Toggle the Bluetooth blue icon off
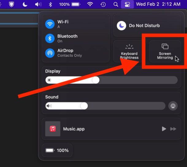187x167 pixels. tap(50, 39)
